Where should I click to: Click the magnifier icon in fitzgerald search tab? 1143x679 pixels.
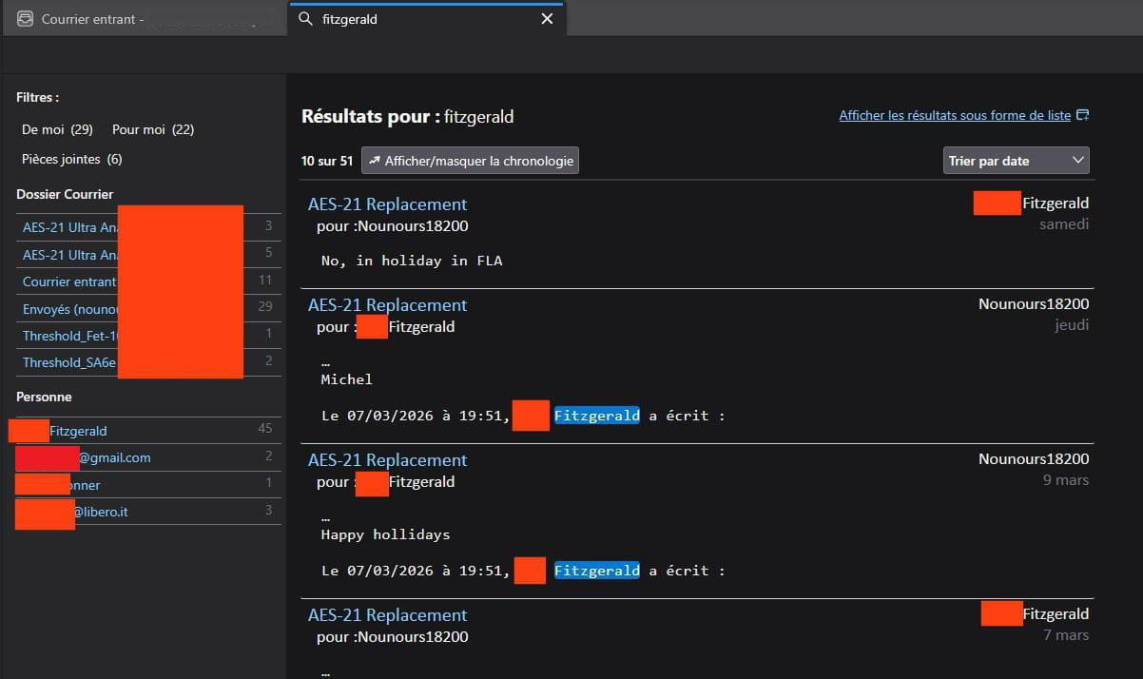coord(305,19)
